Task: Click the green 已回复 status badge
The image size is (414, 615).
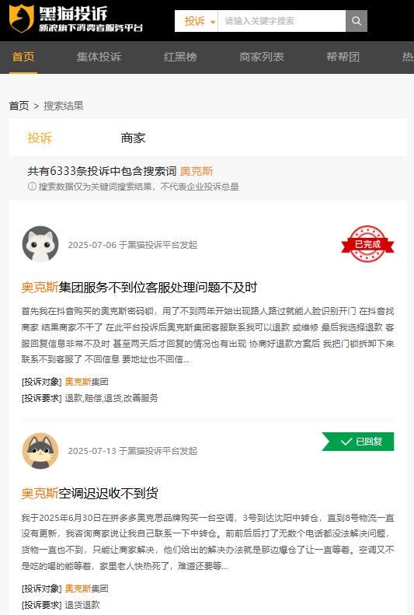Action: click(x=358, y=442)
